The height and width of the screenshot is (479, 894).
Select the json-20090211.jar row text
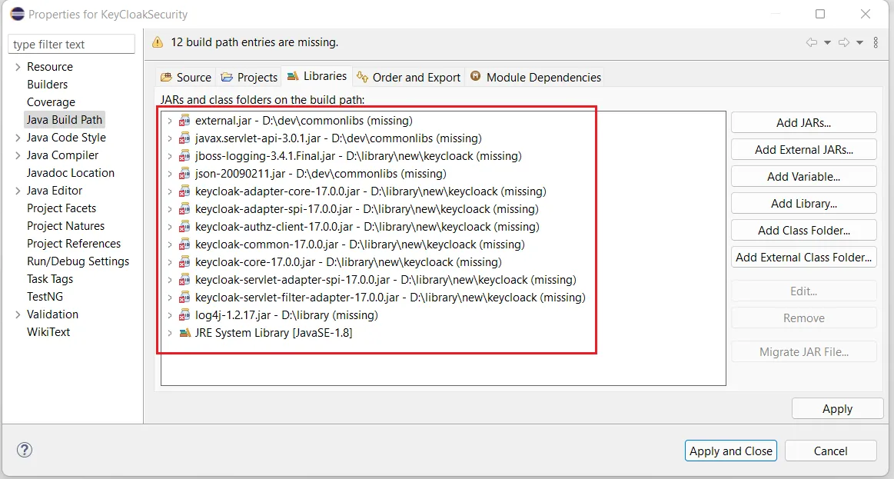click(x=321, y=173)
